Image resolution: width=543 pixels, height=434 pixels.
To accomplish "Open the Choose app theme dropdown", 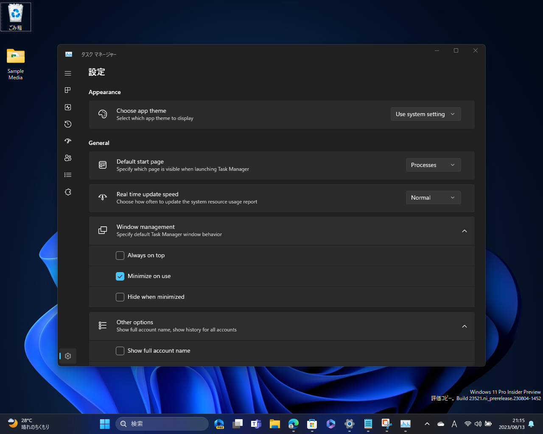I will 425,114.
